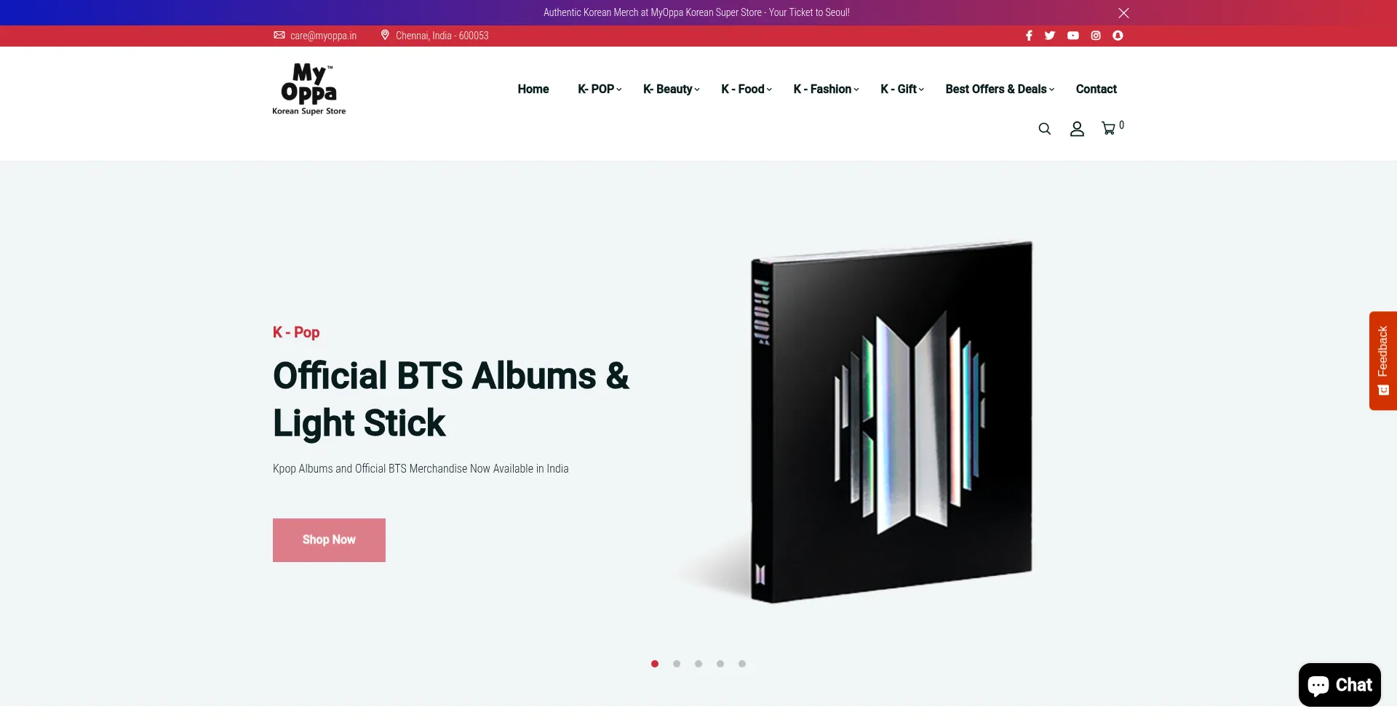Select the third carousel slide dot
Image resolution: width=1397 pixels, height=722 pixels.
click(698, 664)
